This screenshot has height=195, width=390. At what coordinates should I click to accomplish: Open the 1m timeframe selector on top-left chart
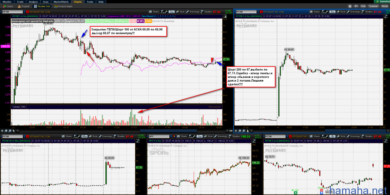click(172, 12)
